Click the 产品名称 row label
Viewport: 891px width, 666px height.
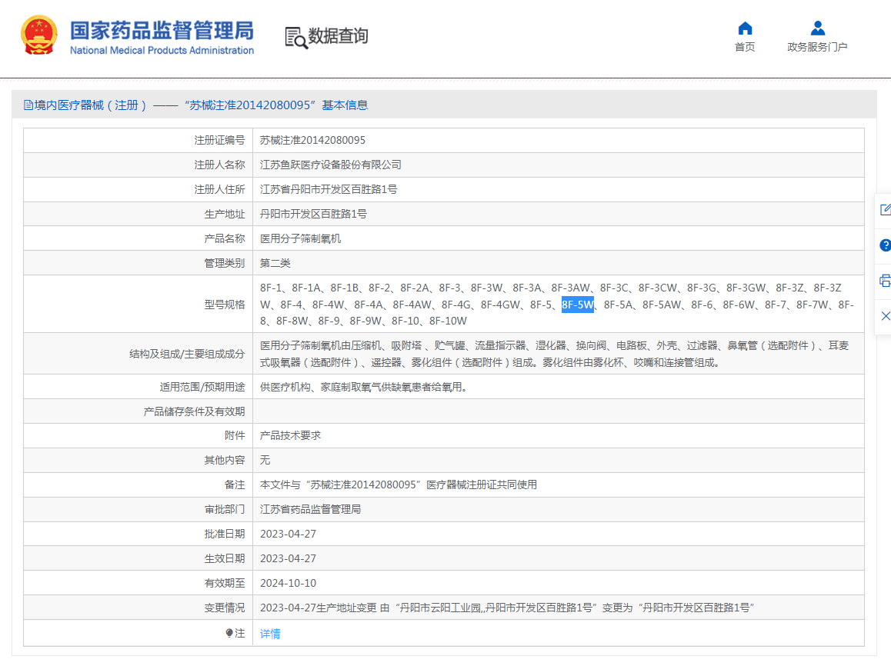tap(225, 238)
